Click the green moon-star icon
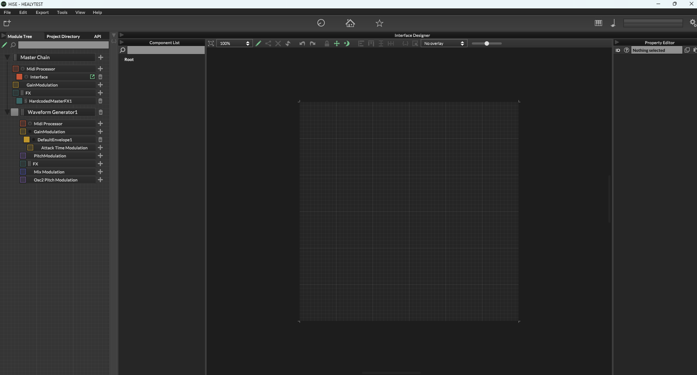The width and height of the screenshot is (697, 375). [347, 43]
